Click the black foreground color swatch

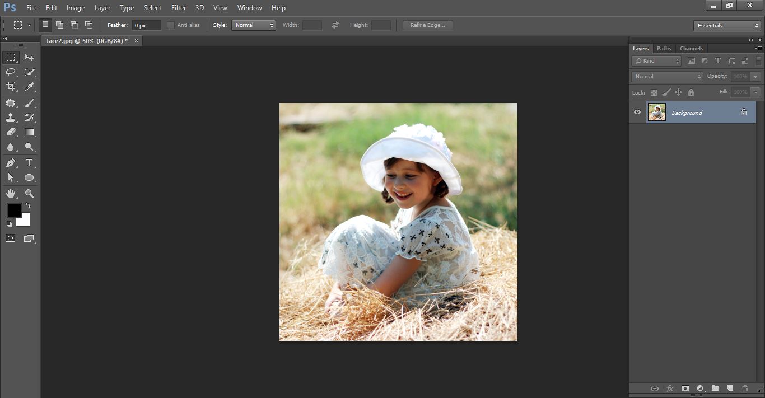point(13,210)
